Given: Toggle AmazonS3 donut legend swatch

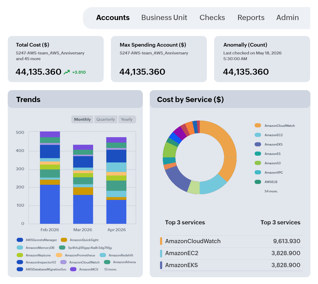Looking at the screenshot, I should pyautogui.click(x=258, y=163).
